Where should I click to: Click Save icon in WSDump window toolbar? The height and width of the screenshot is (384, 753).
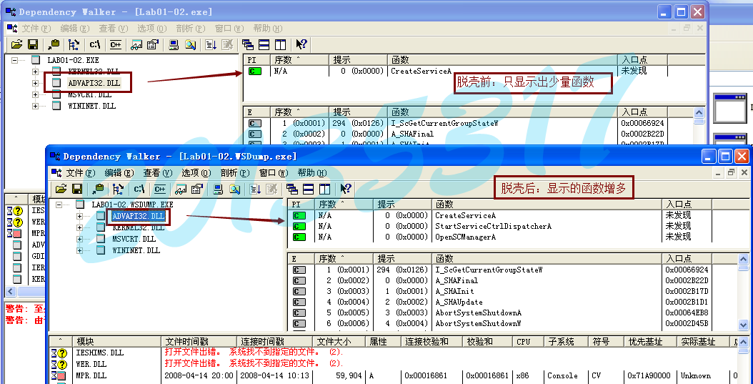coord(76,189)
